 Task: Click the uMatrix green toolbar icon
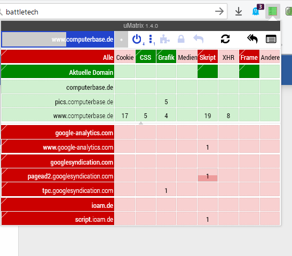273,11
